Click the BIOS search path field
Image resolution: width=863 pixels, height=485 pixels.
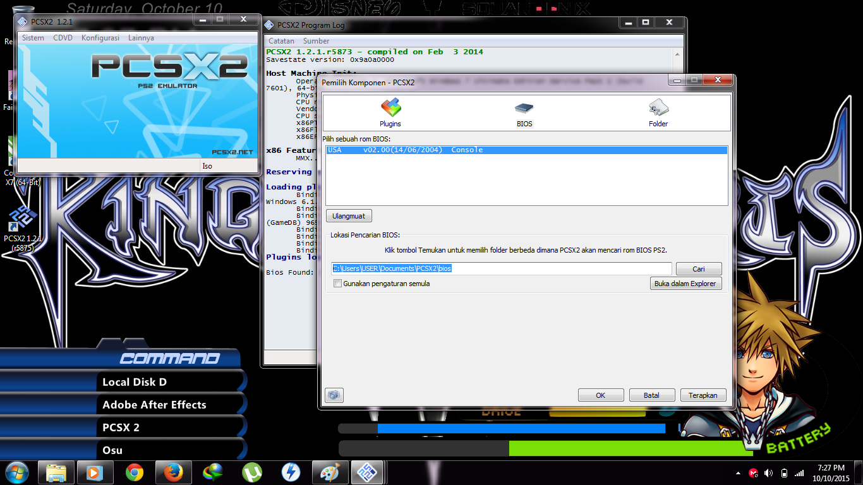(x=502, y=268)
